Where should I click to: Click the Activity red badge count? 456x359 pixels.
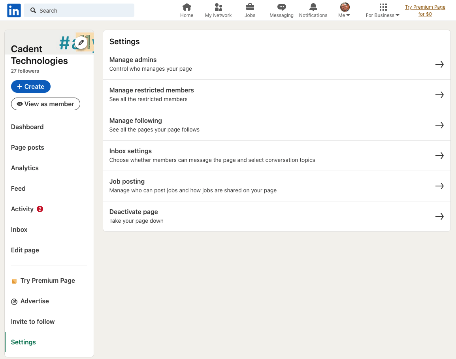(40, 209)
